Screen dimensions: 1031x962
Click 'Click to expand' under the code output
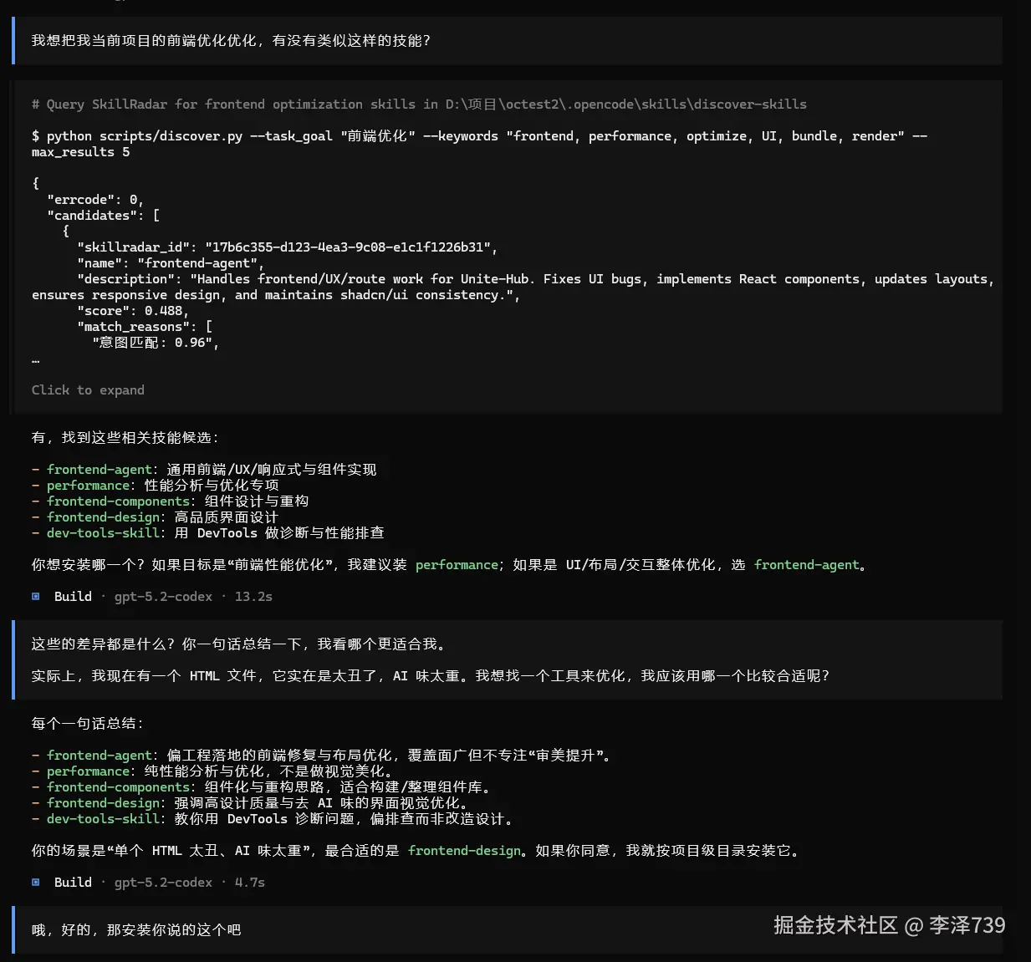[x=88, y=389]
